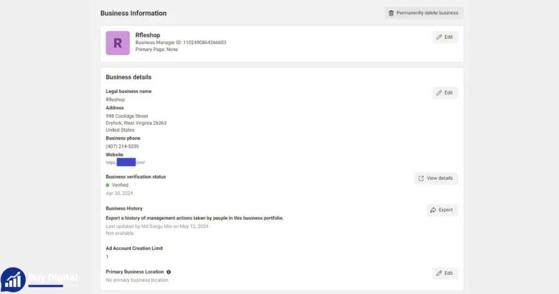The image size is (559, 294).
Task: Click the United States address line
Action: 120,130
